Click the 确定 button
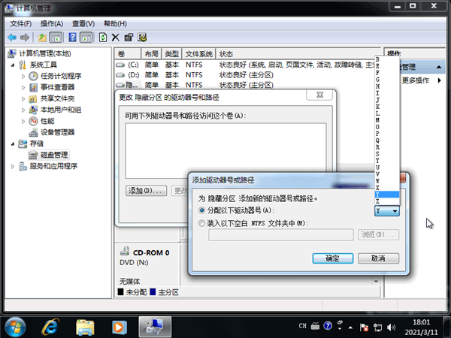This screenshot has height=338, width=451. click(x=331, y=258)
